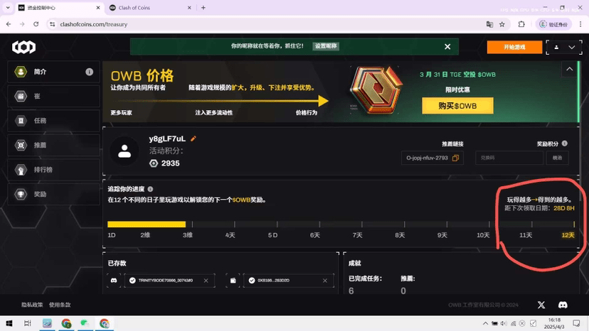Viewport: 589px width, 331px height.
Task: Edit the username y8gLF7uL pencil icon
Action: (x=193, y=139)
